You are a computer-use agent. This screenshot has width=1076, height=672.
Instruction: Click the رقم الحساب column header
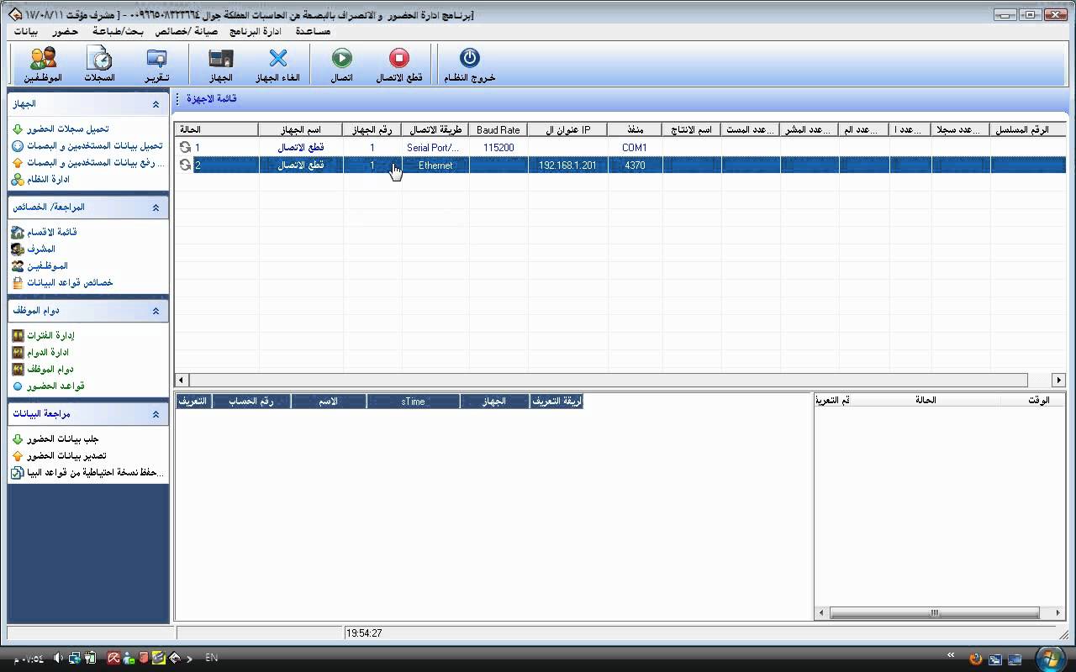pyautogui.click(x=251, y=402)
